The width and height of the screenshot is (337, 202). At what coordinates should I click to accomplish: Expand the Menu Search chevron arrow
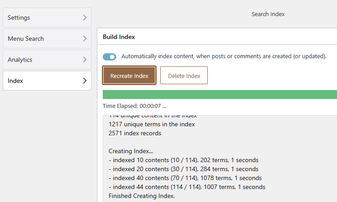[x=85, y=39]
